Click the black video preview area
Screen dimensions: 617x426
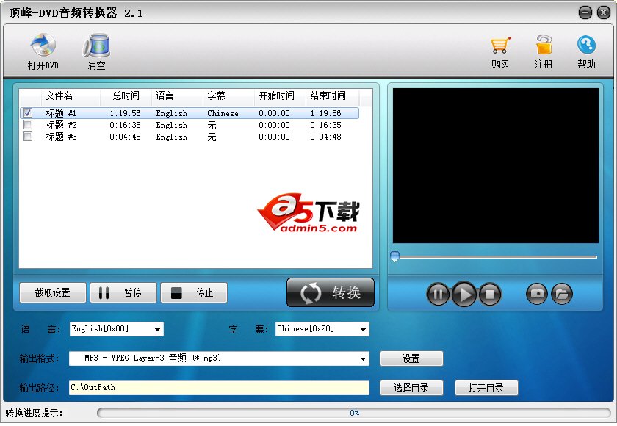[x=495, y=165]
